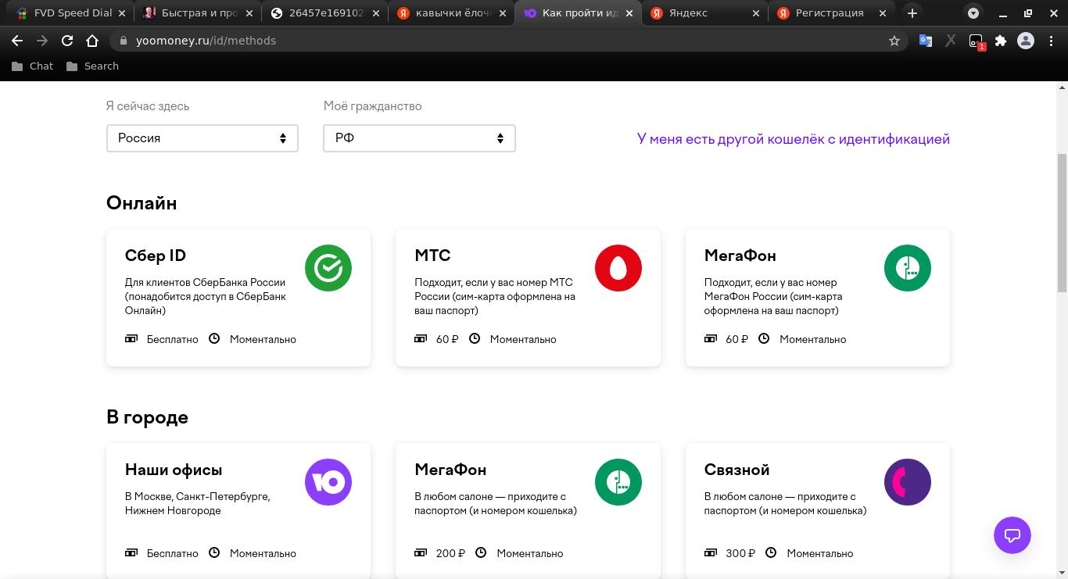This screenshot has width=1068, height=579.
Task: Open the tab search dropdown arrow
Action: (x=973, y=13)
